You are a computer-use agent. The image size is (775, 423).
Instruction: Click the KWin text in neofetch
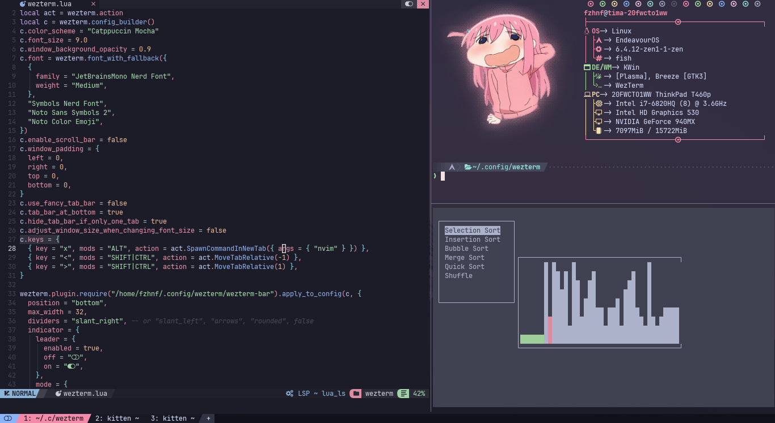click(x=631, y=67)
